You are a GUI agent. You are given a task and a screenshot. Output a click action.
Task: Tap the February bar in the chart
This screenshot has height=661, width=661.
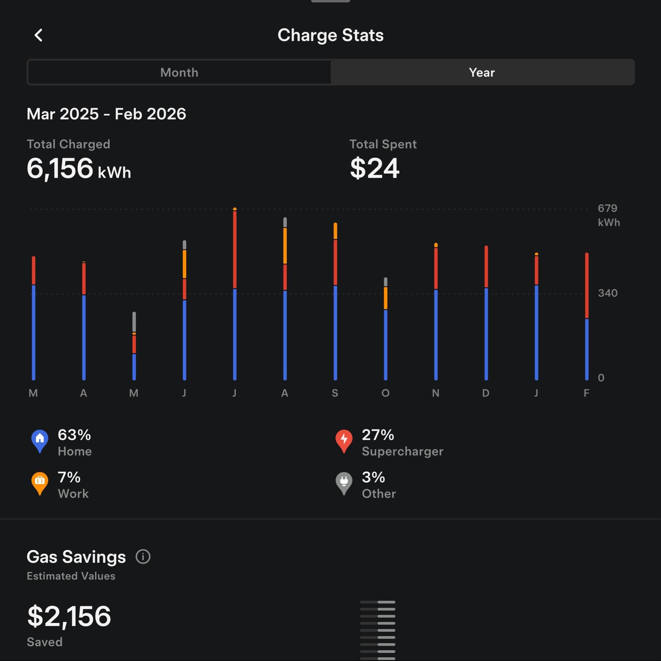coord(587,317)
